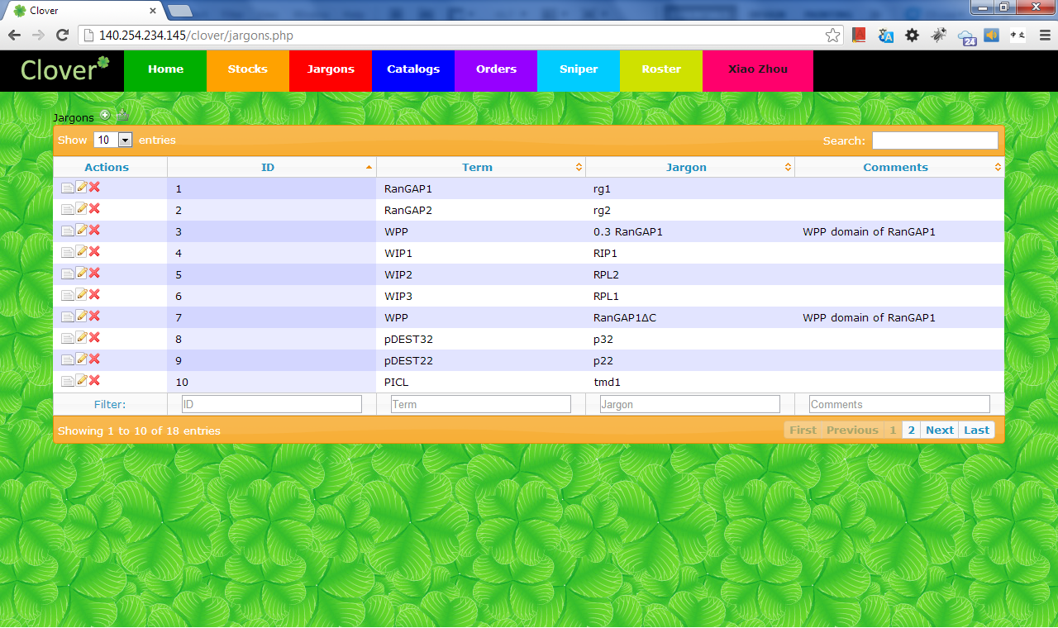
Task: Click the volume speaker icon in the browser toolbar
Action: tap(990, 35)
